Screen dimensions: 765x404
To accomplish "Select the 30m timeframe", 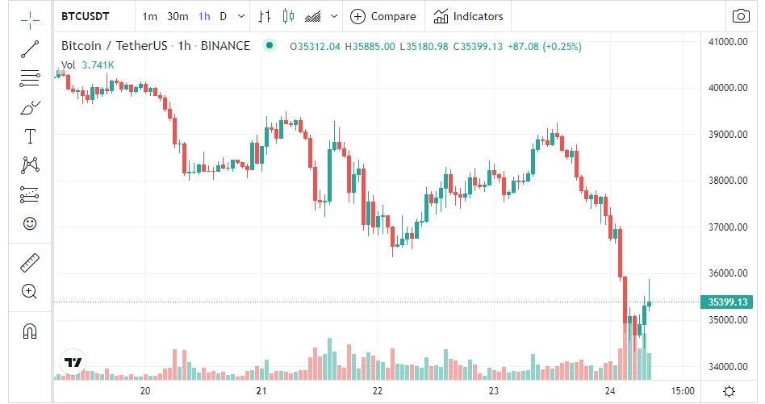I will tap(178, 17).
